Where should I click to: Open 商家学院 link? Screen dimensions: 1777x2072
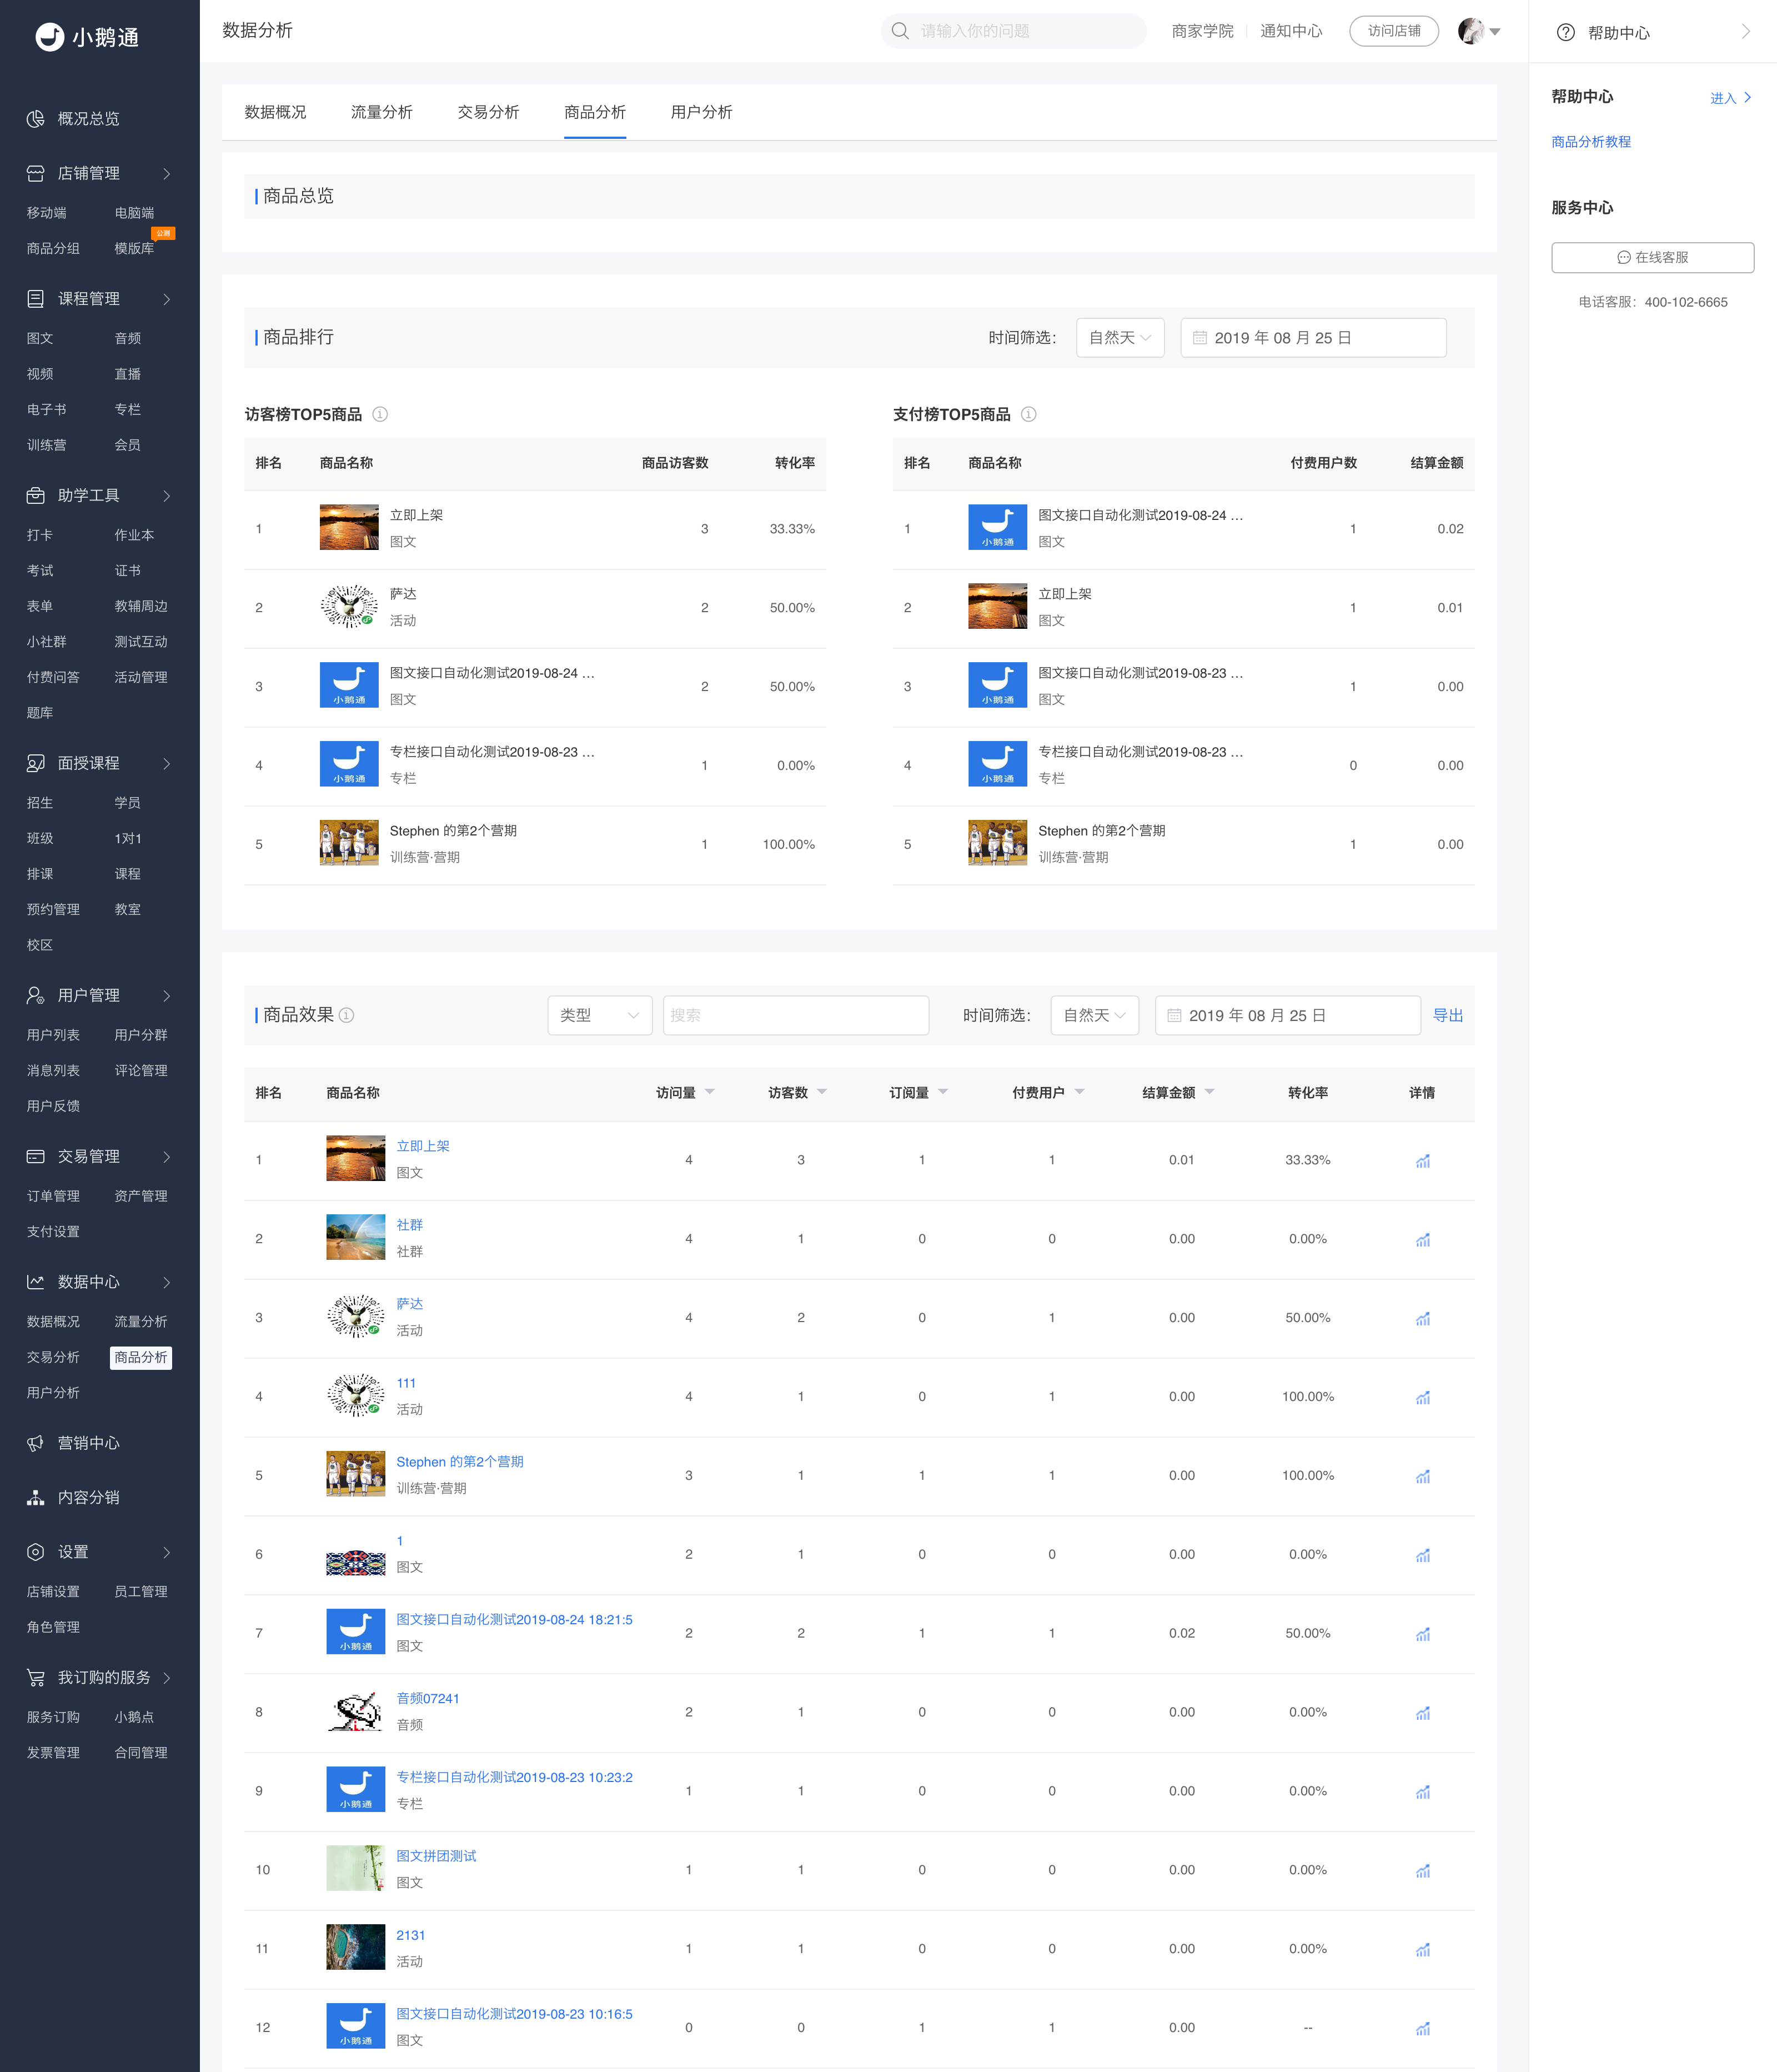click(x=1202, y=31)
